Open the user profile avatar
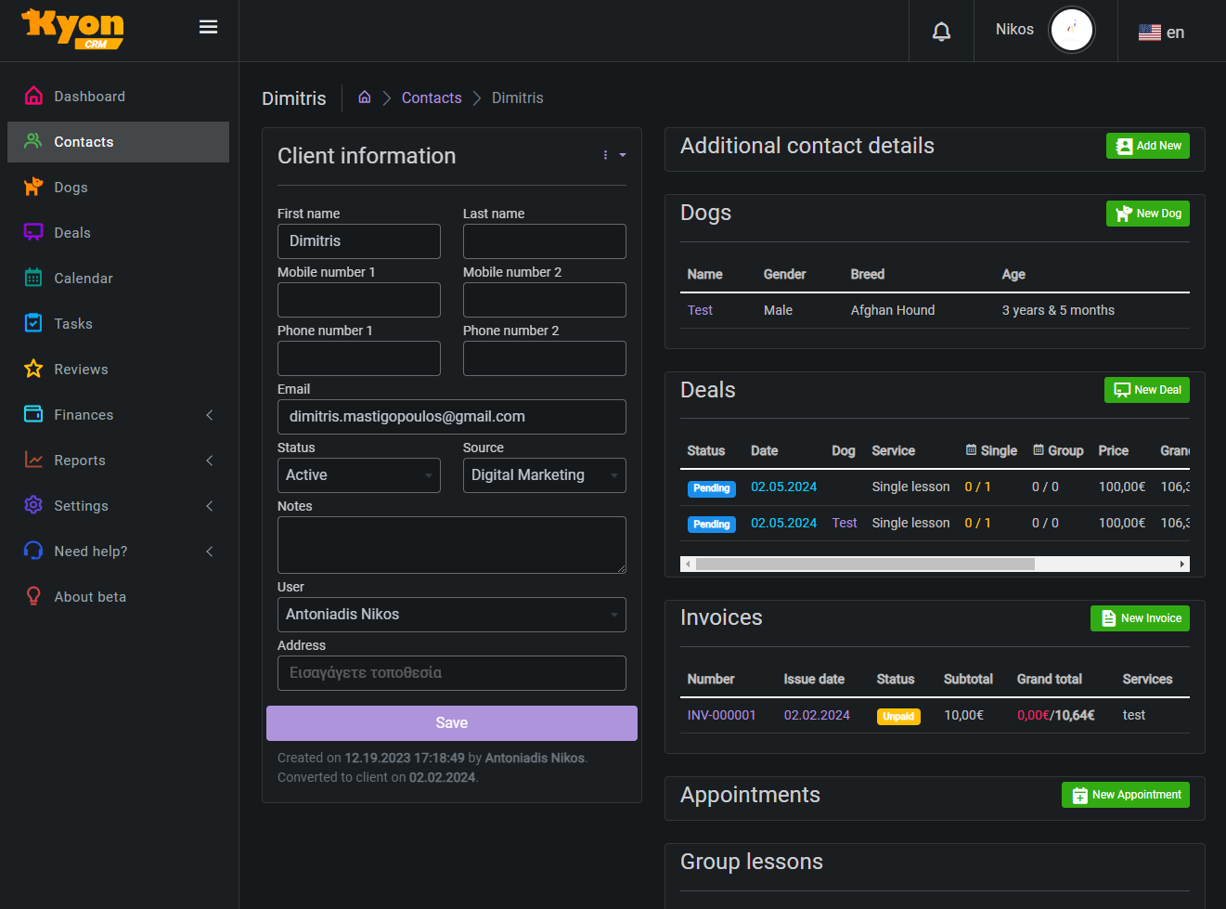Image resolution: width=1226 pixels, height=909 pixels. [1071, 30]
